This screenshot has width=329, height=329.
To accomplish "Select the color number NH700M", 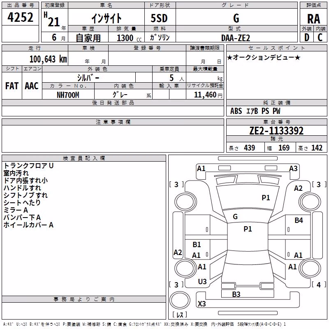I will [x=68, y=95].
